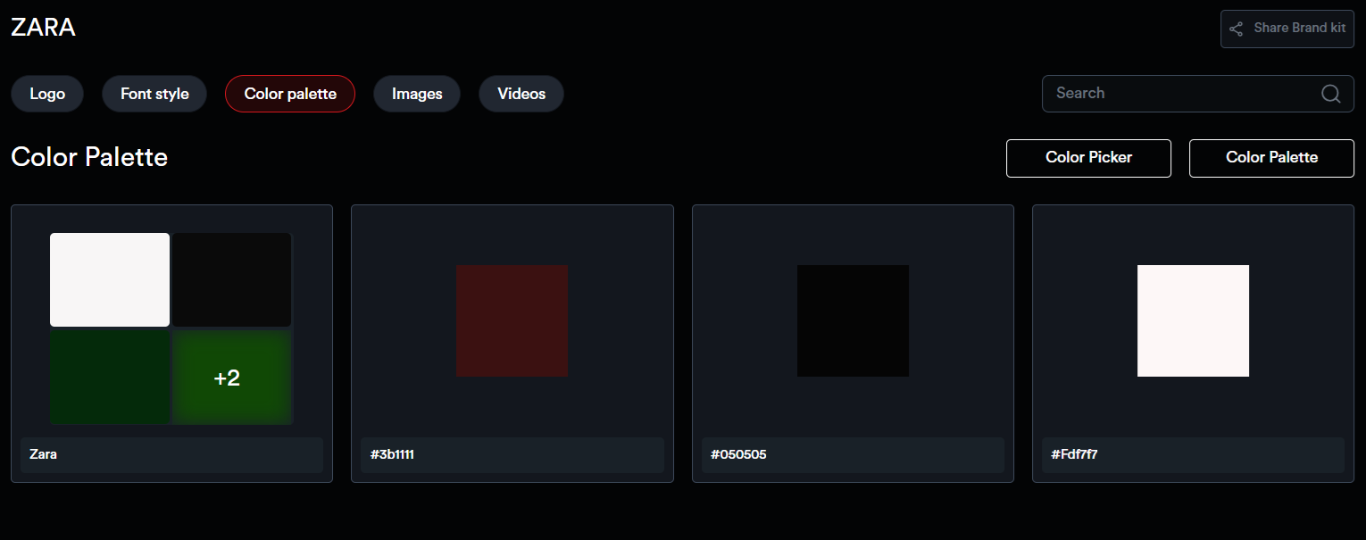Select the dark red #3b1111 swatch
This screenshot has width=1366, height=540.
click(512, 320)
